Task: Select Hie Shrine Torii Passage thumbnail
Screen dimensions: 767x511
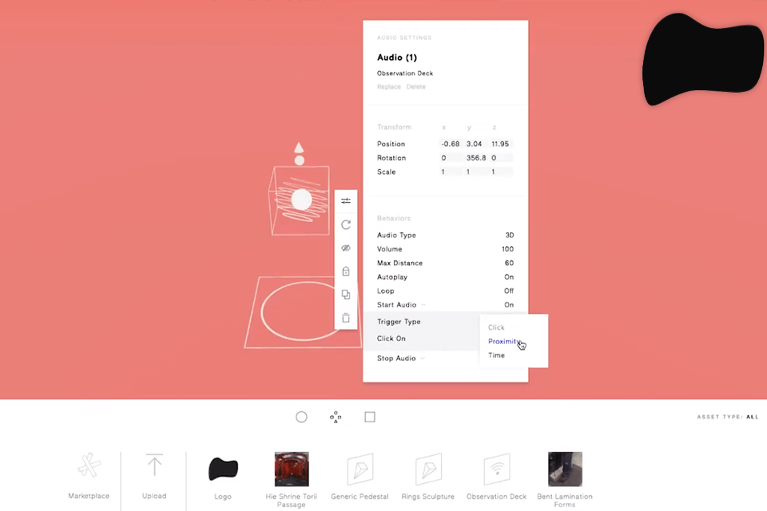Action: click(292, 469)
